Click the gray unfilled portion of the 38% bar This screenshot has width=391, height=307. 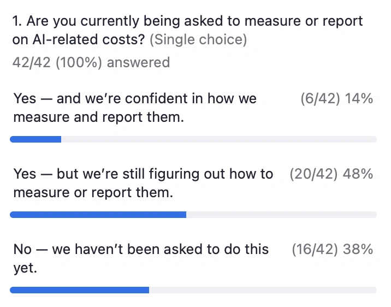tap(262, 290)
